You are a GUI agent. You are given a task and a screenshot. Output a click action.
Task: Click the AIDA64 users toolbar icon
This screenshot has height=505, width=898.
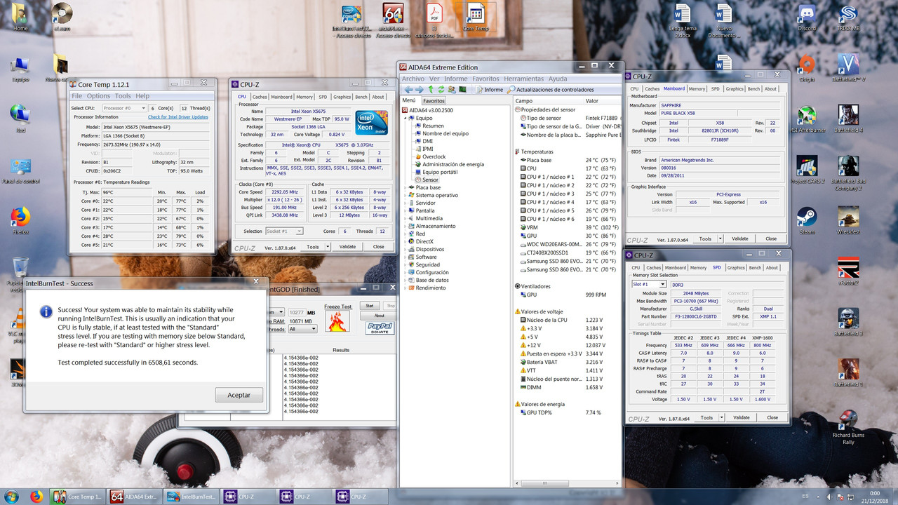(x=452, y=90)
